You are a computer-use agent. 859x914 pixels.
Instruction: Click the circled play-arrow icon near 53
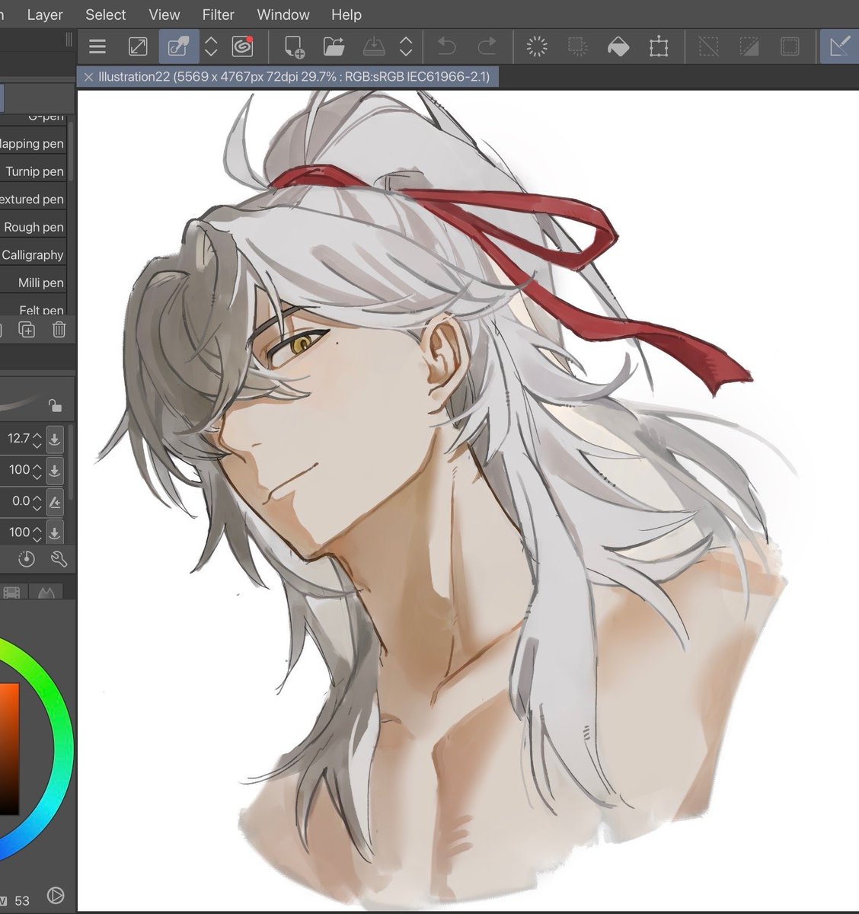[x=56, y=896]
